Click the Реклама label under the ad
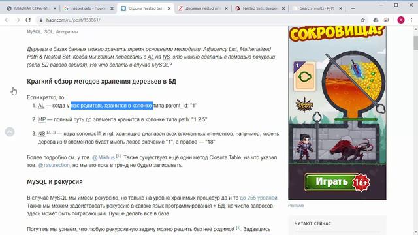The image size is (418, 235). tap(296, 206)
